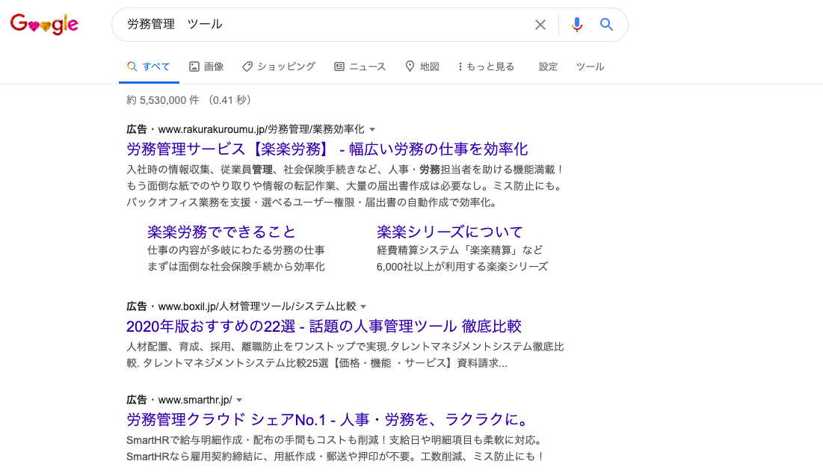Viewport: 823px width, 476px height.
Task: Click the newspaper icon beside ニュース
Action: point(339,66)
